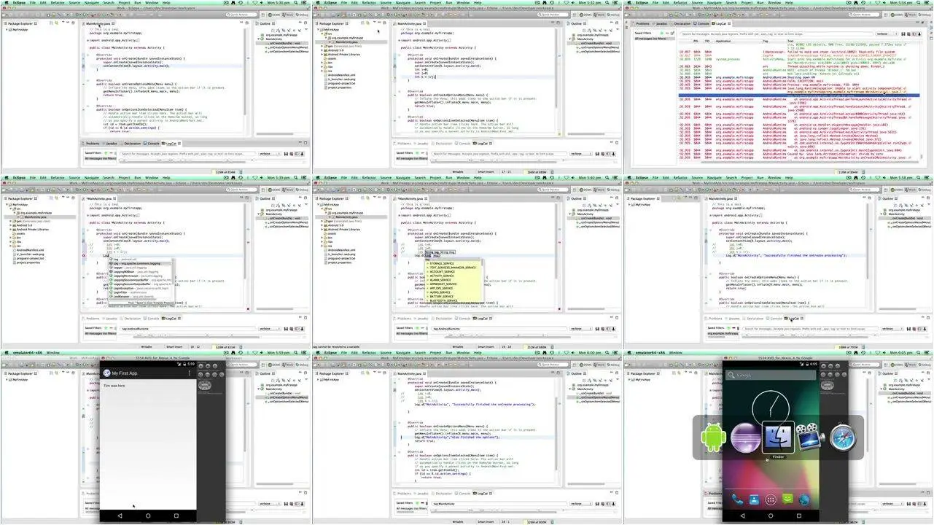Tap Back in the My First App emulator
934x525 pixels.
tap(120, 516)
